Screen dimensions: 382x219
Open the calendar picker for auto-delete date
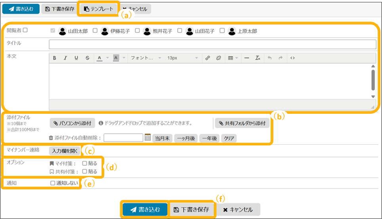point(147,138)
